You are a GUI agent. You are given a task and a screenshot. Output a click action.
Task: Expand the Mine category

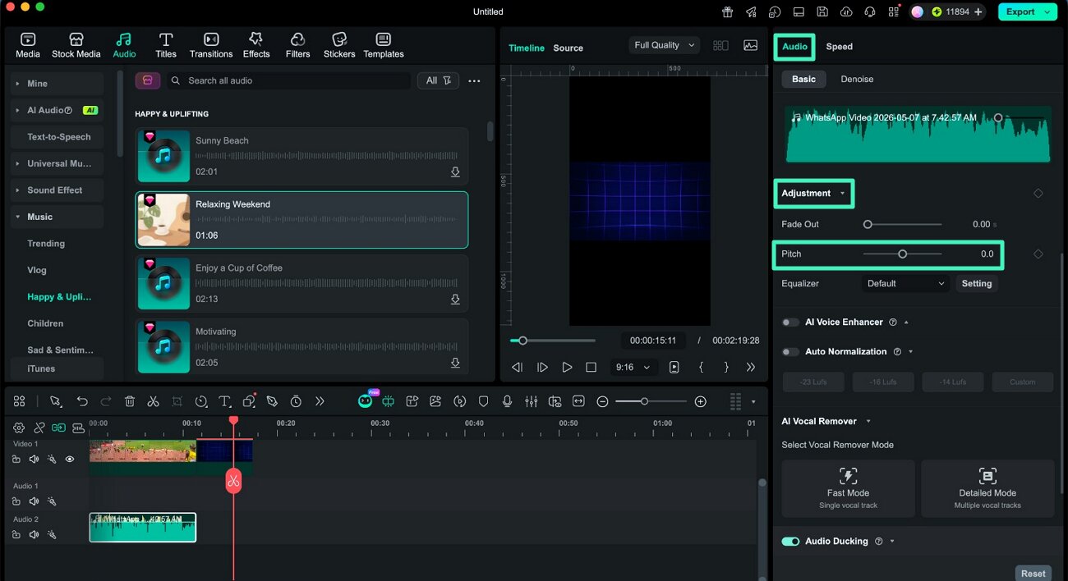17,84
